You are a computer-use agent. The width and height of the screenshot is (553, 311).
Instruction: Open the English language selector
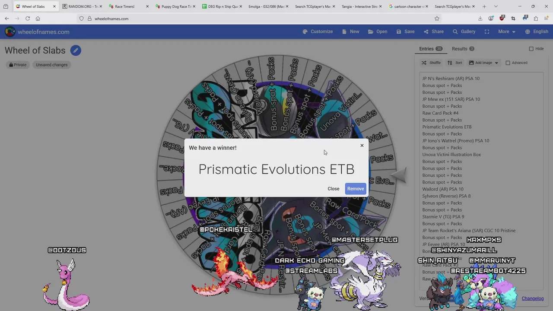[537, 32]
